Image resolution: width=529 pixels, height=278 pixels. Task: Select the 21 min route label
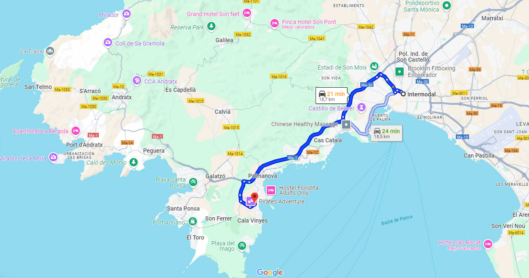tap(332, 96)
